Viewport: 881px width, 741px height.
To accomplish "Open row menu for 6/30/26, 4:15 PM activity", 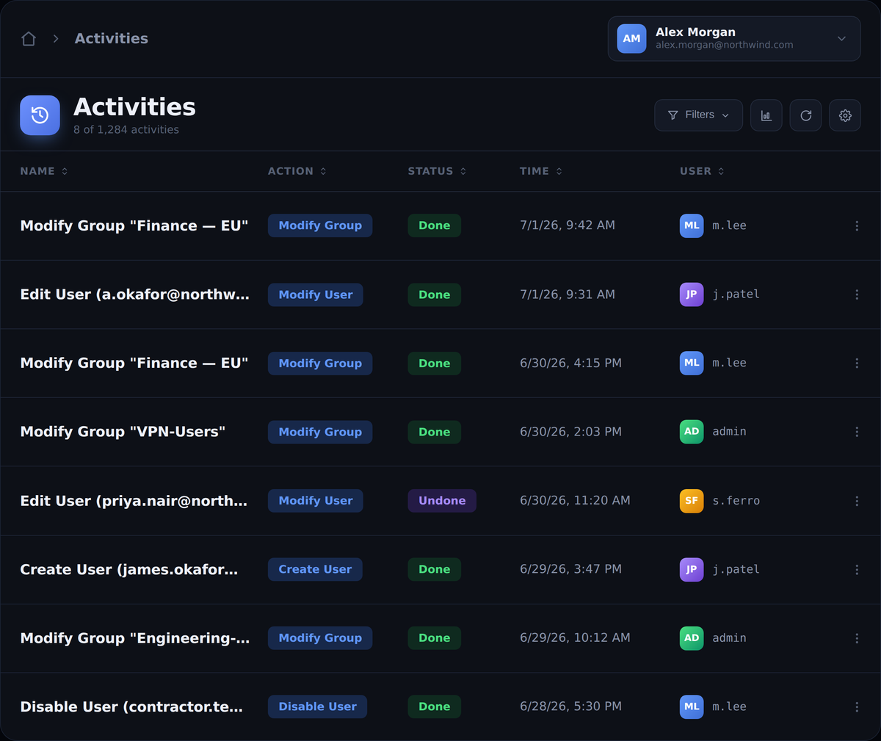I will [x=857, y=364].
